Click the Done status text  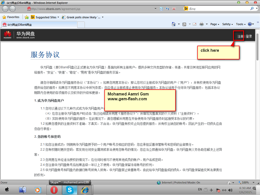pos(4,183)
